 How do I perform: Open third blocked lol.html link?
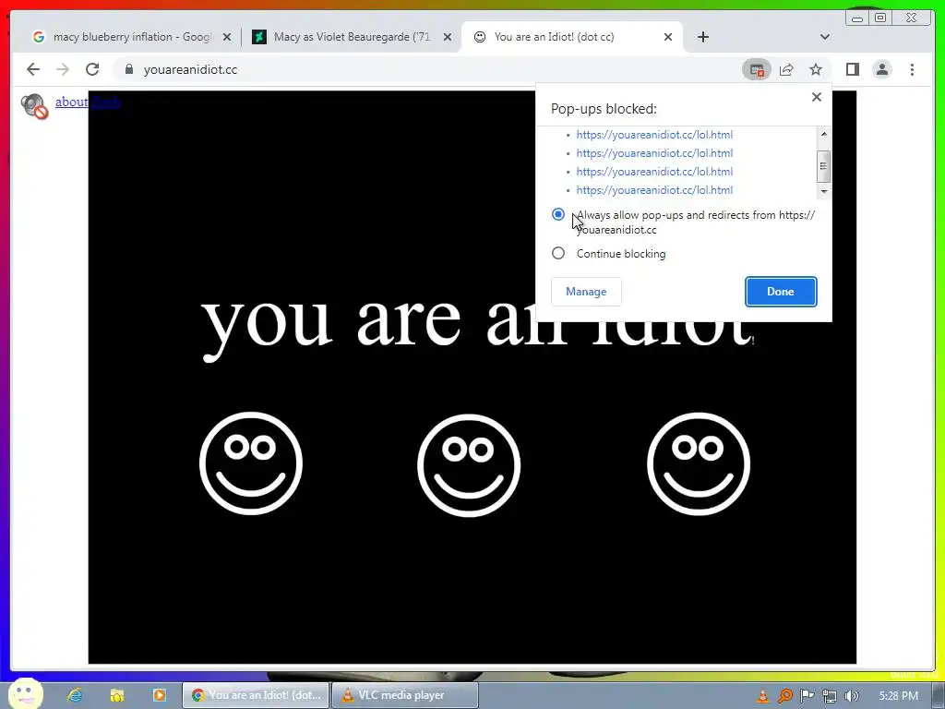click(x=654, y=172)
